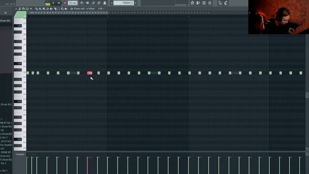Choose the Select marquee tool
The image size is (309, 174).
pyautogui.click(x=58, y=9)
